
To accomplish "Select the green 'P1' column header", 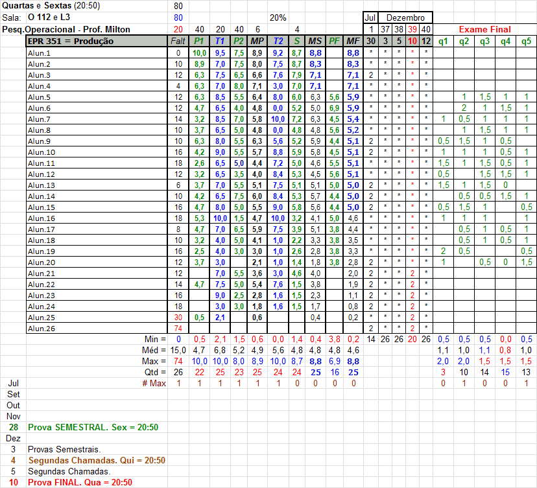I will pos(200,41).
